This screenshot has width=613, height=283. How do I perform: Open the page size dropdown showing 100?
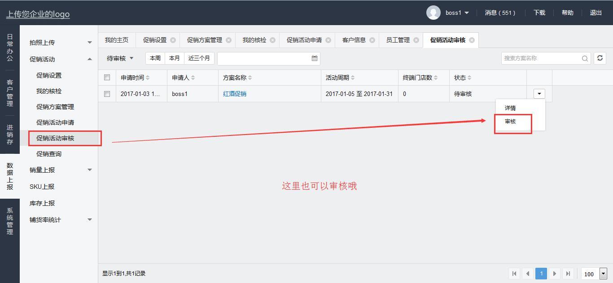click(x=603, y=274)
